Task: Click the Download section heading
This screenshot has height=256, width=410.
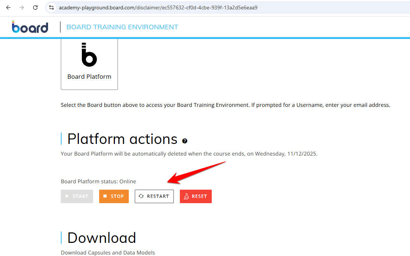Action: pyautogui.click(x=101, y=238)
